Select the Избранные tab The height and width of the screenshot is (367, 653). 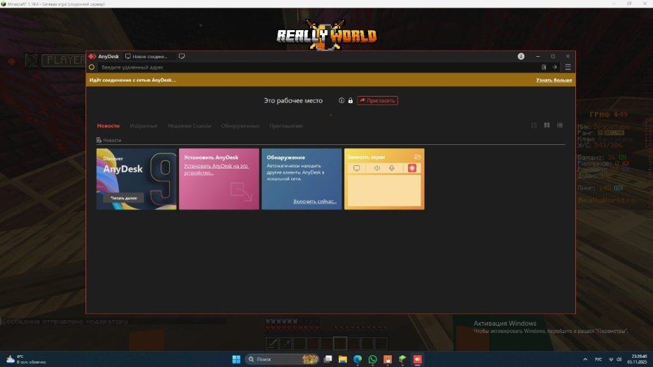(x=143, y=126)
